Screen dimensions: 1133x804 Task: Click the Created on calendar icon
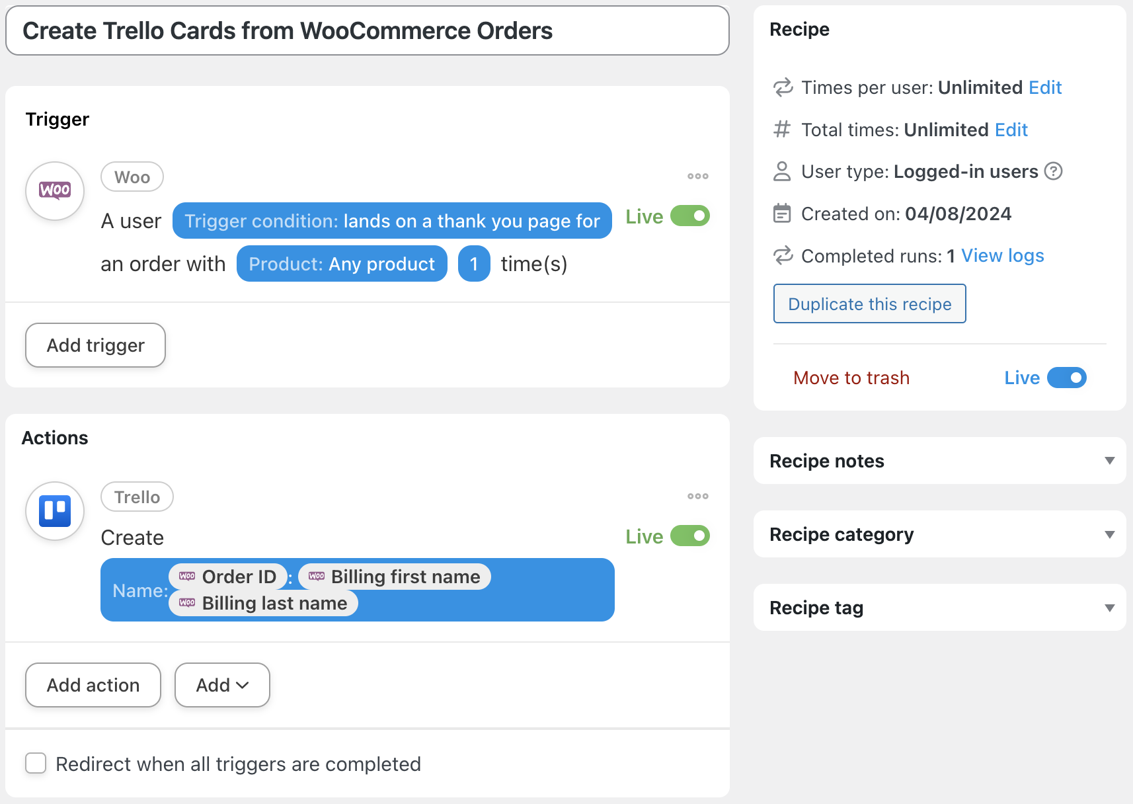coord(782,214)
